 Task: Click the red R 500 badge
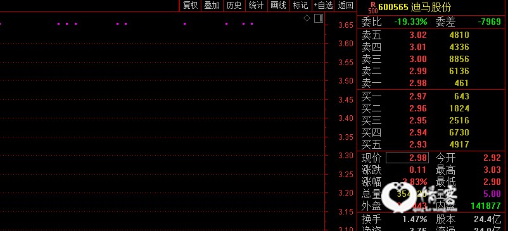[373, 8]
